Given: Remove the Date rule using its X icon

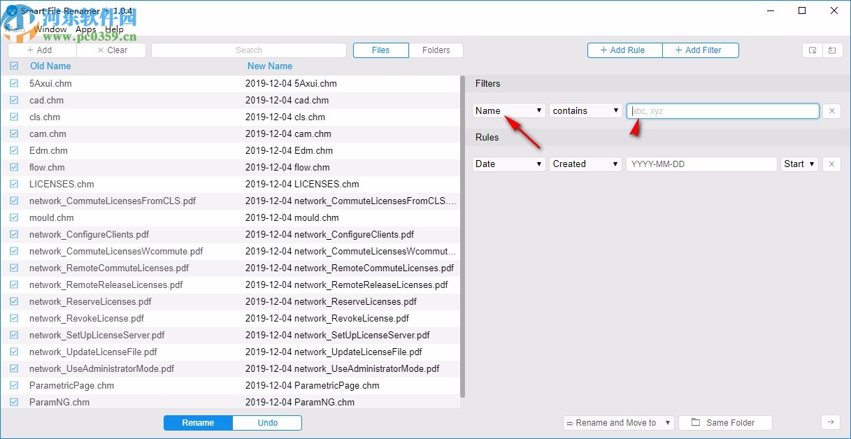Looking at the screenshot, I should (x=831, y=164).
